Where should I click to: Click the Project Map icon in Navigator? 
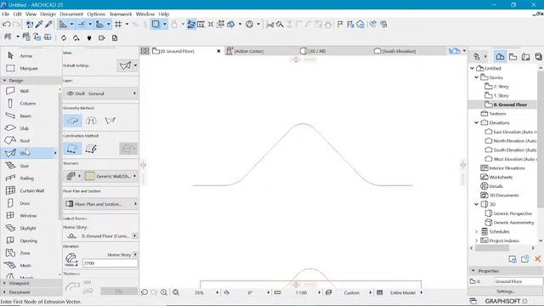[x=500, y=57]
